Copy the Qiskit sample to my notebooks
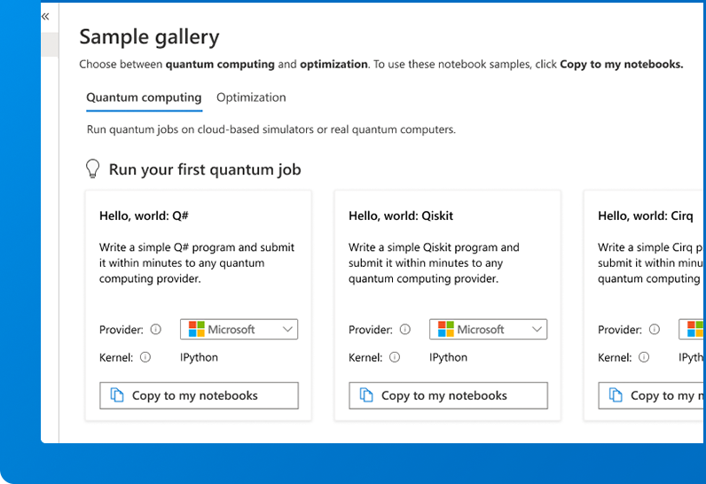 (x=449, y=395)
